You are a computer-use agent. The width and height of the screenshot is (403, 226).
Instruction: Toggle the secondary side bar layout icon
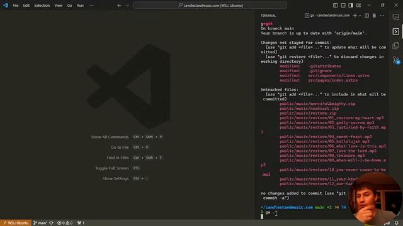pyautogui.click(x=351, y=6)
